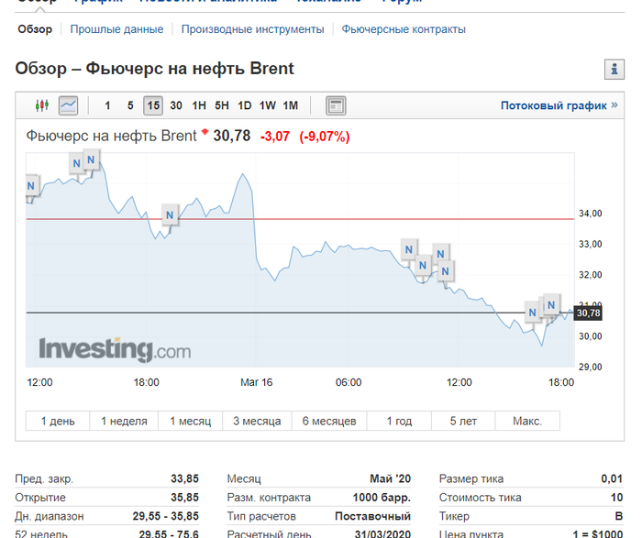The image size is (642, 538).
Task: Open the chart news panel icon
Action: (x=336, y=105)
